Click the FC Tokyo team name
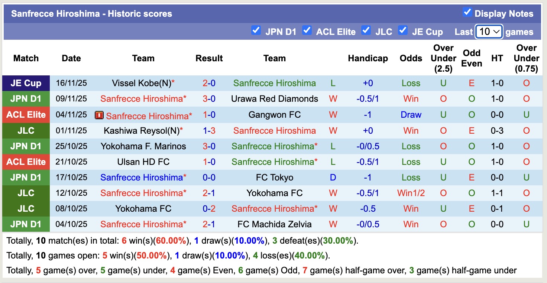The height and width of the screenshot is (283, 547). click(x=274, y=178)
